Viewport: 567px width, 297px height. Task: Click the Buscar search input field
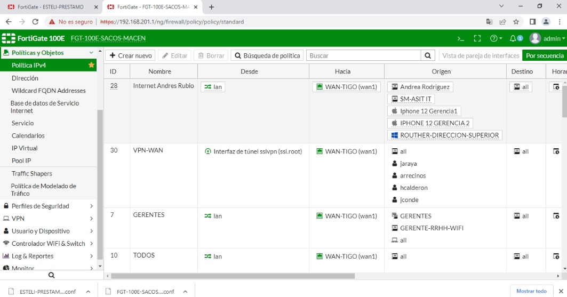[x=364, y=55]
